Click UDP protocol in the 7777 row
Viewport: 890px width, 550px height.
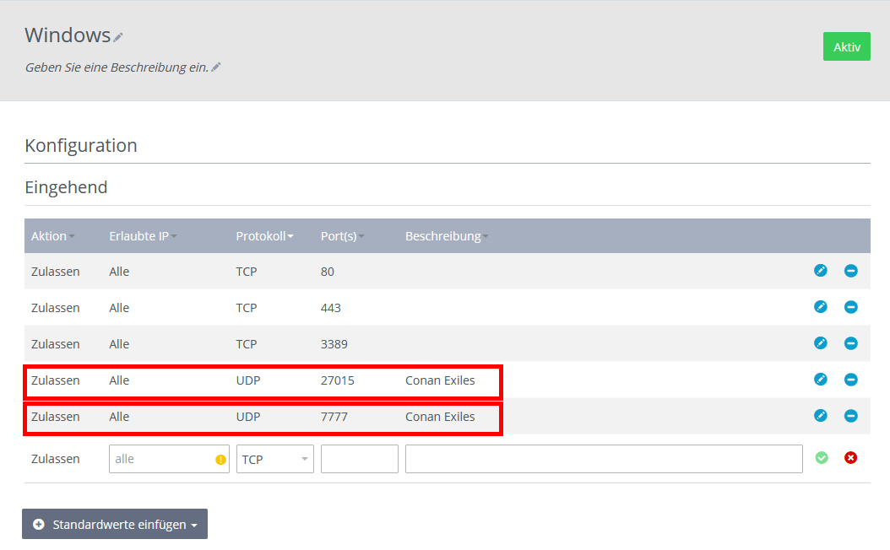248,417
